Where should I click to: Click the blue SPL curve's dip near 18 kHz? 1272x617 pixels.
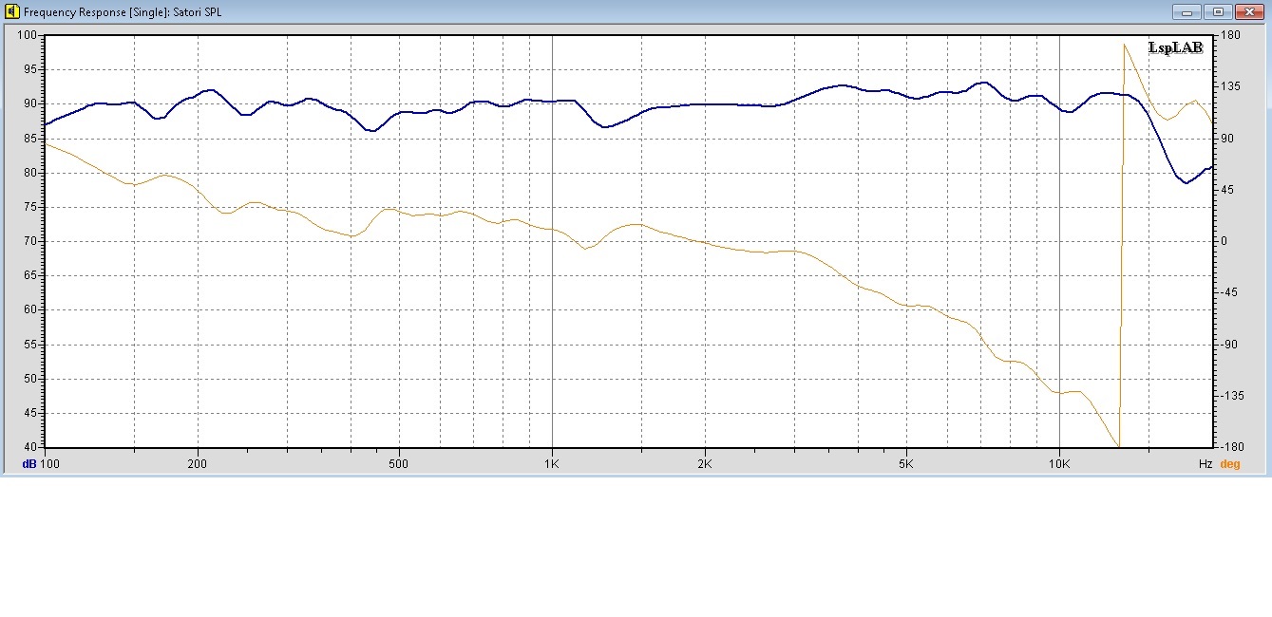click(1186, 182)
